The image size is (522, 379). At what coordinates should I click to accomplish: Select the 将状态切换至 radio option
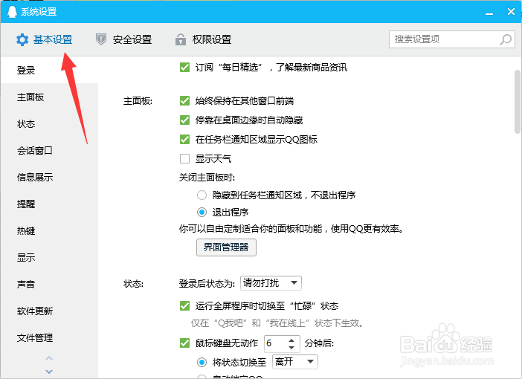(202, 362)
